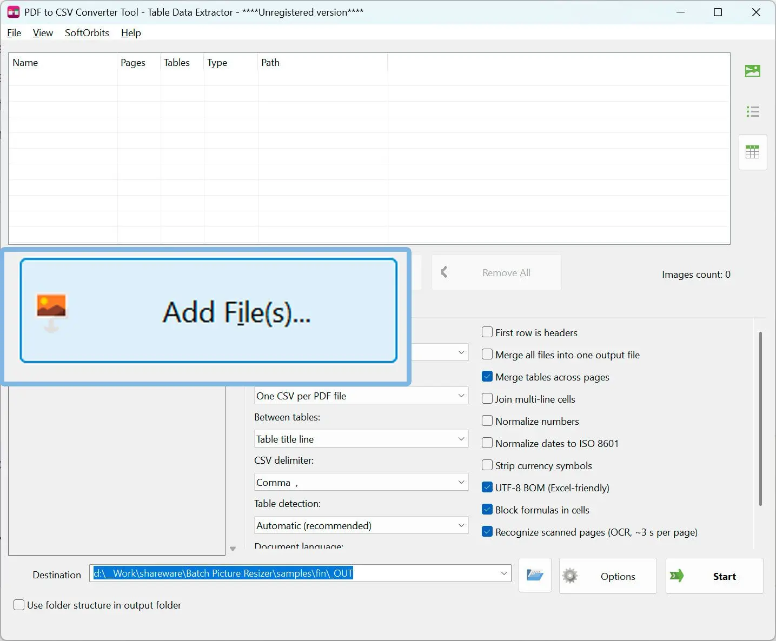Click the app icon in the title bar

tap(14, 12)
